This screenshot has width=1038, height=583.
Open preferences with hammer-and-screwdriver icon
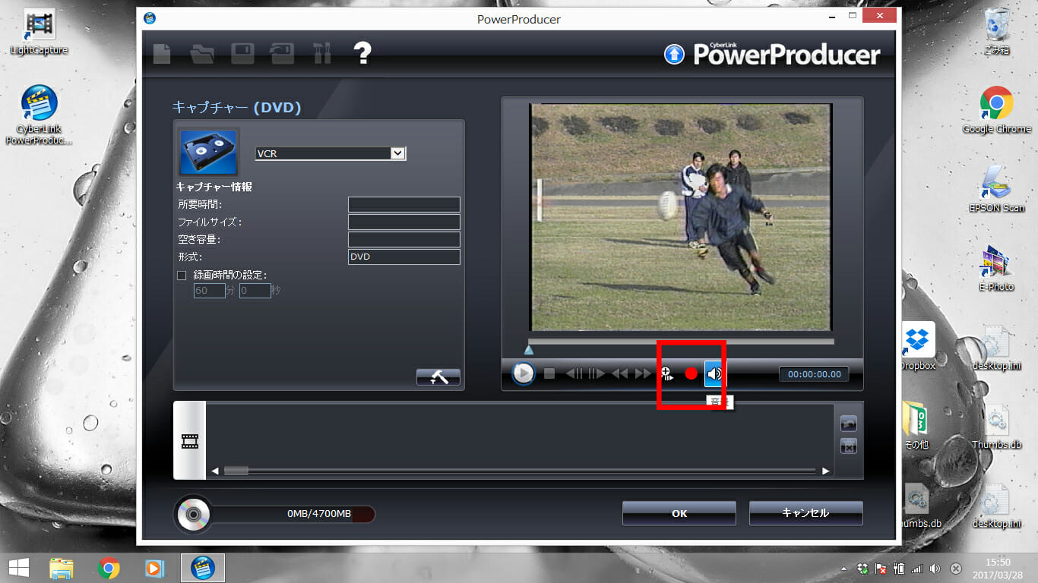tap(322, 54)
